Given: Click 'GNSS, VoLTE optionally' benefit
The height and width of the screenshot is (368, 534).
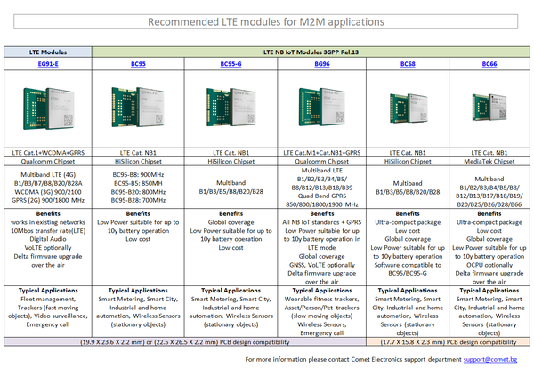Looking at the screenshot, I should tap(322, 265).
